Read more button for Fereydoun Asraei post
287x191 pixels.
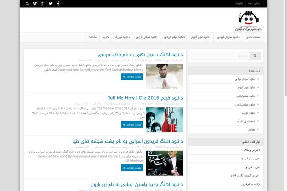(x=132, y=168)
